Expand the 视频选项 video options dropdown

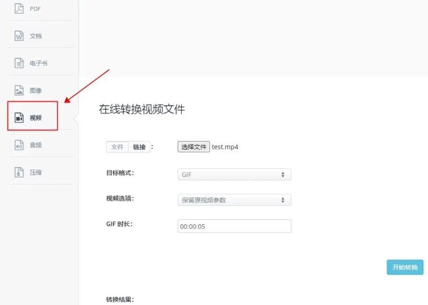234,199
